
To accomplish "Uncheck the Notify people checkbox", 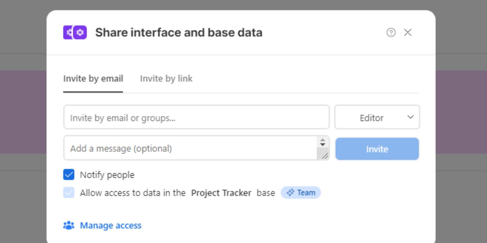I will click(69, 175).
